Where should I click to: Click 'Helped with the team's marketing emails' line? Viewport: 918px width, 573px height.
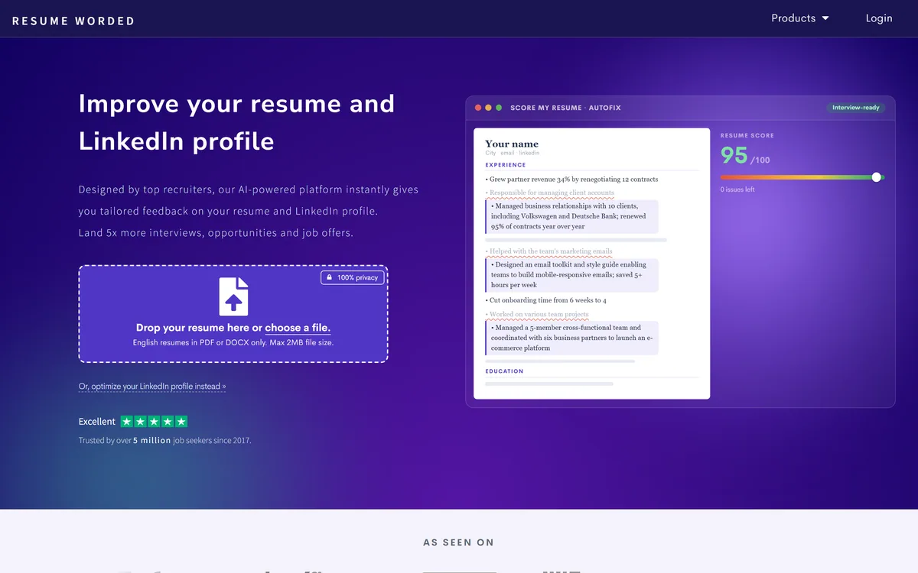tap(549, 251)
